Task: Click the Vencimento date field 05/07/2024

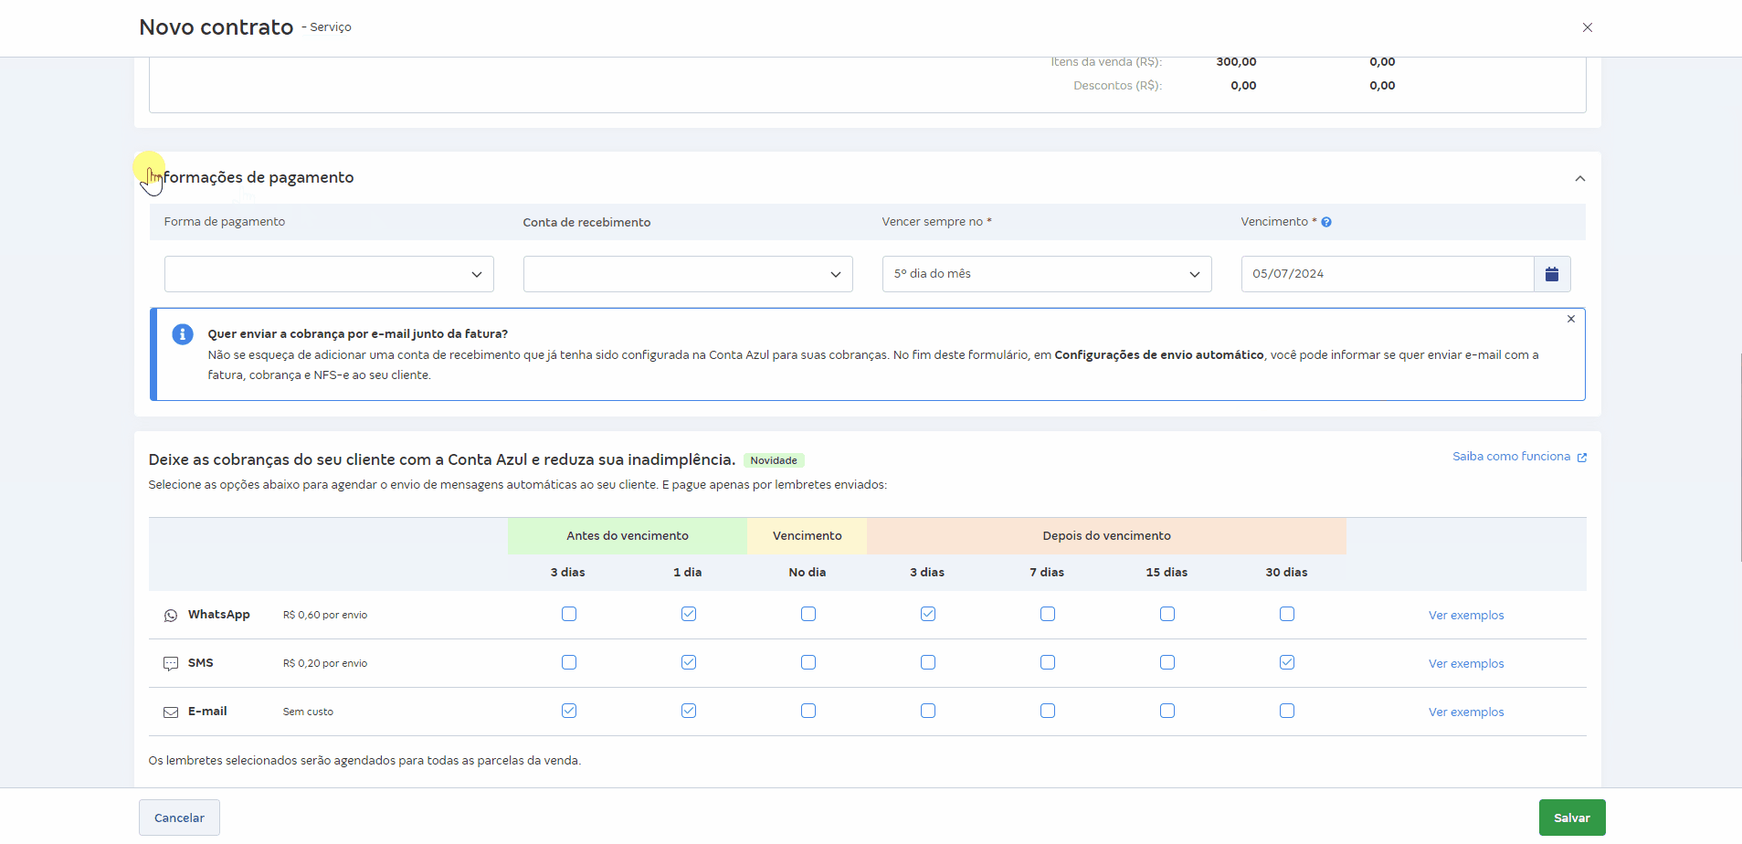Action: tap(1388, 274)
